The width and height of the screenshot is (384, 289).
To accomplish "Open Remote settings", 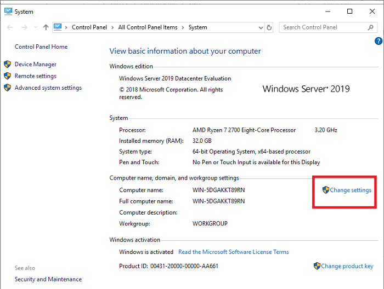I will click(36, 76).
